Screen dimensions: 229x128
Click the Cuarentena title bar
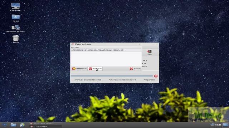(106, 44)
